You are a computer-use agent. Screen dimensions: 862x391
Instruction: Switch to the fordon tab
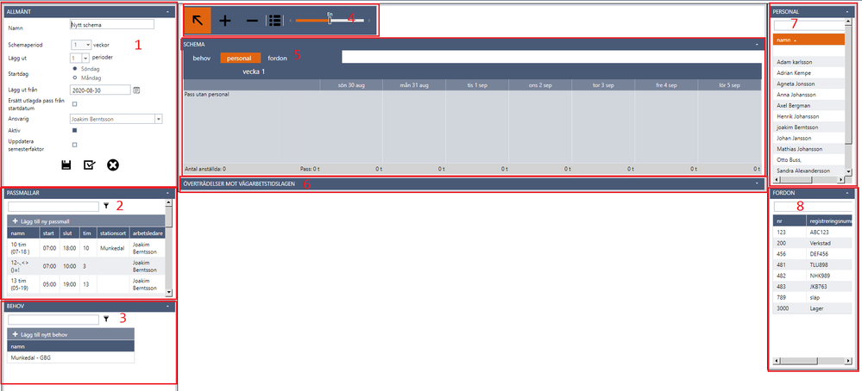coord(278,58)
